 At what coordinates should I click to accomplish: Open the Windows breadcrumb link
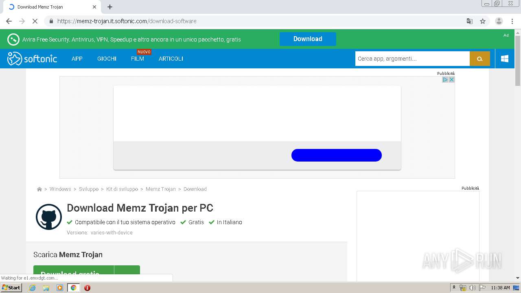[x=60, y=189]
